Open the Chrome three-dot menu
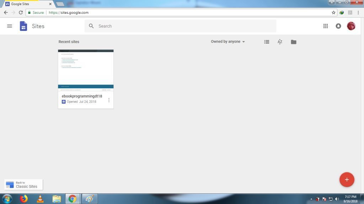The width and height of the screenshot is (364, 204). tap(358, 12)
